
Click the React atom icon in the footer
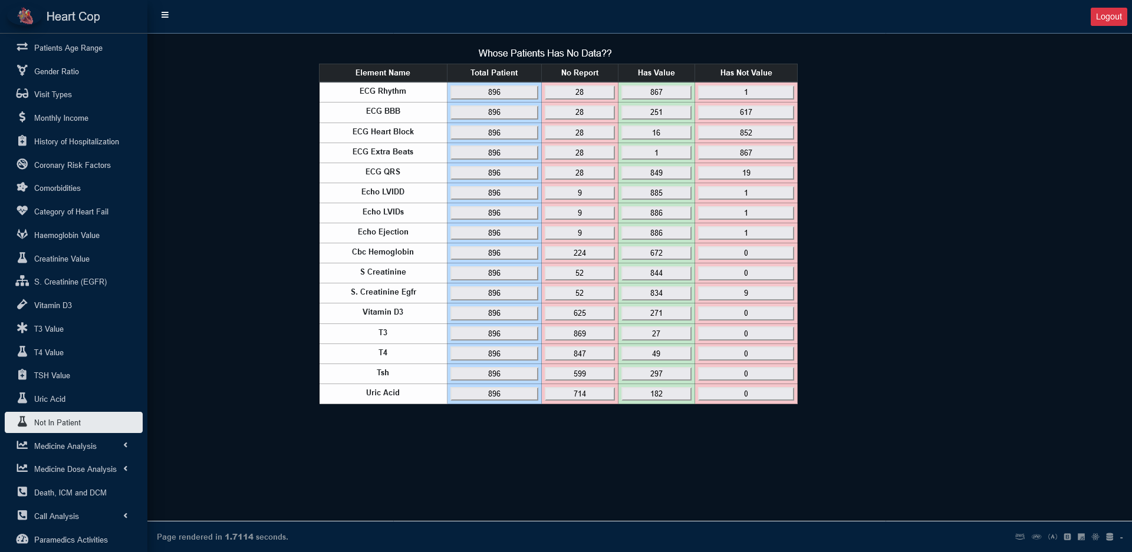(1095, 537)
